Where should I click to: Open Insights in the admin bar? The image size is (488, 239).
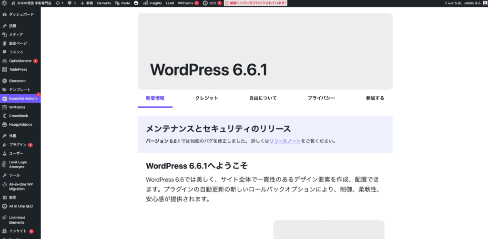coord(152,3)
